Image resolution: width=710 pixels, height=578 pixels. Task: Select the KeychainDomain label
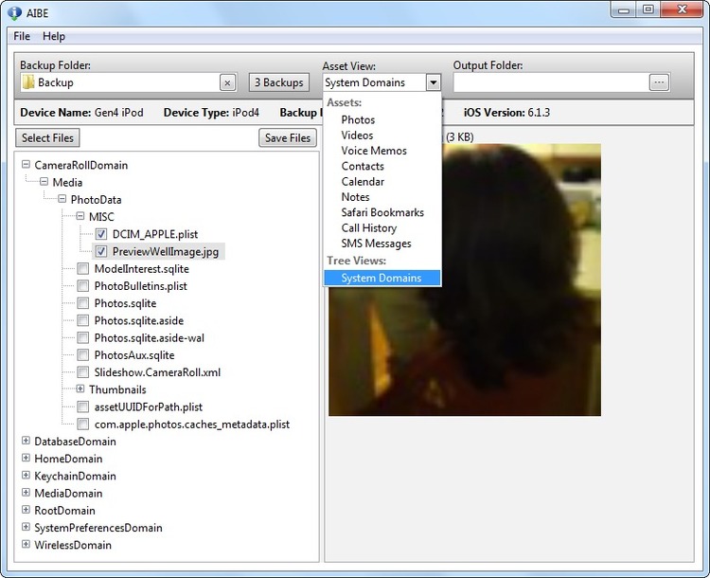click(x=75, y=476)
